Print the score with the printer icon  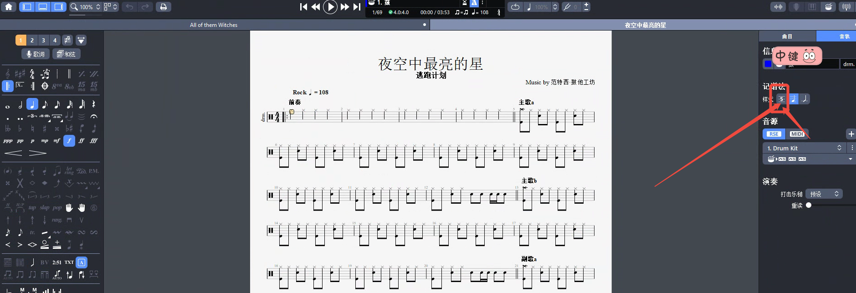pos(163,7)
